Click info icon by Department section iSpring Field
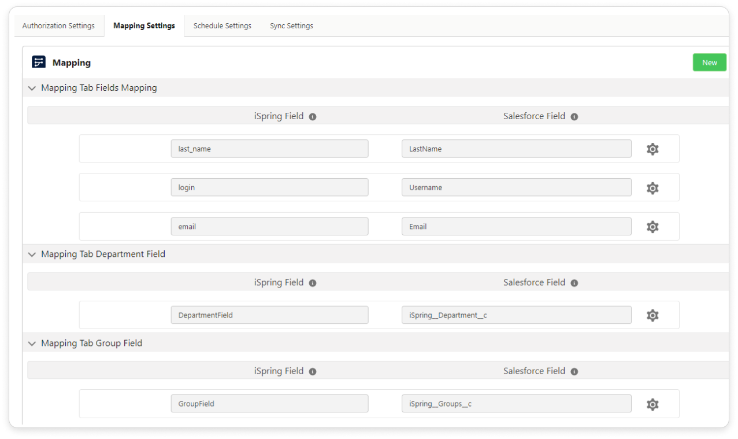This screenshot has width=738, height=439. click(313, 283)
